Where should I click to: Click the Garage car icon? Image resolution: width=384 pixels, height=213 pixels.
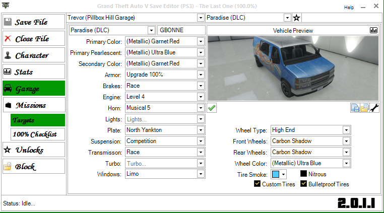click(x=8, y=89)
